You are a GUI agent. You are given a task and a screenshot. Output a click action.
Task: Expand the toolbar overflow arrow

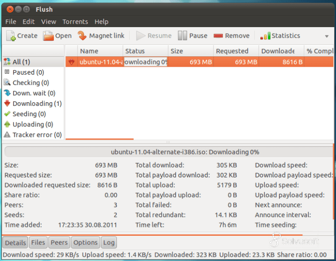327,36
